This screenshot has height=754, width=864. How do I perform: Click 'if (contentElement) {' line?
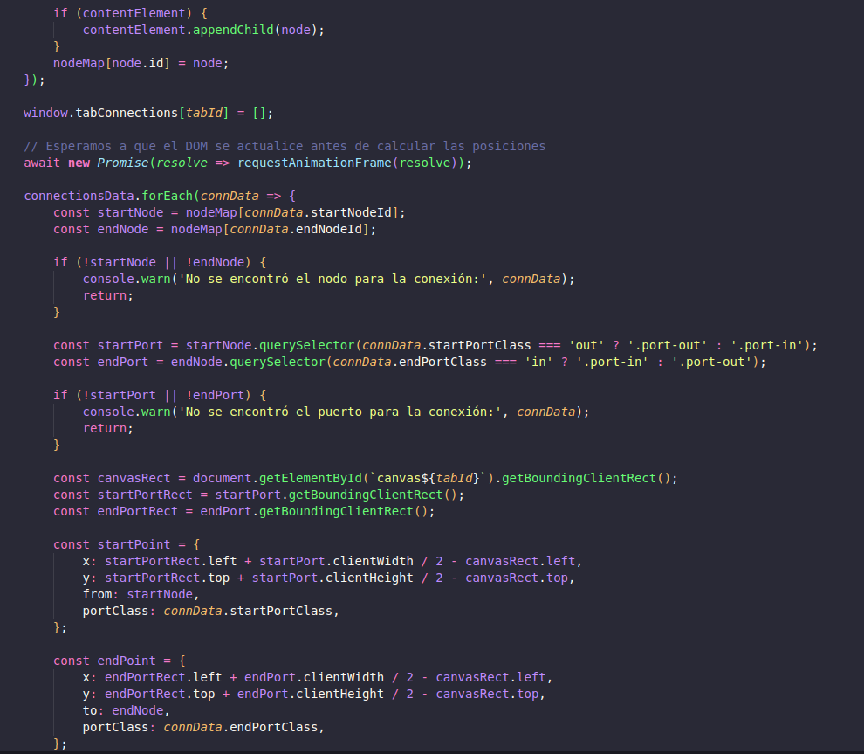(131, 13)
